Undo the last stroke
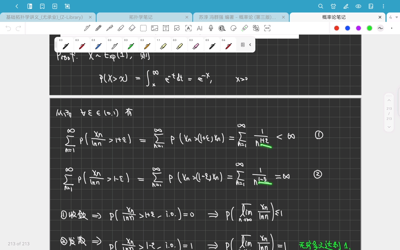Image resolution: width=400 pixels, height=250 pixels. tap(8, 28)
